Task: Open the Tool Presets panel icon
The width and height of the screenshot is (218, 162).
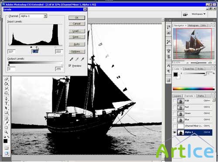Action: [169, 42]
